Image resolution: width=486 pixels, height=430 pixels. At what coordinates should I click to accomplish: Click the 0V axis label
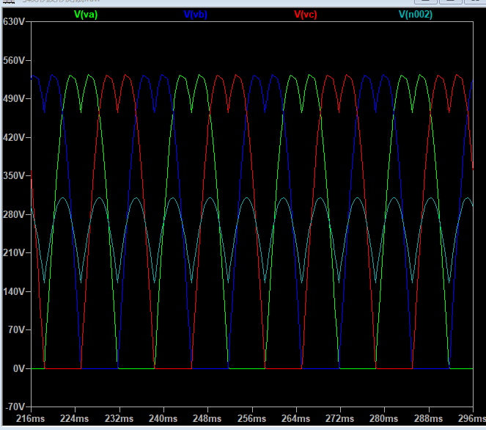click(19, 368)
